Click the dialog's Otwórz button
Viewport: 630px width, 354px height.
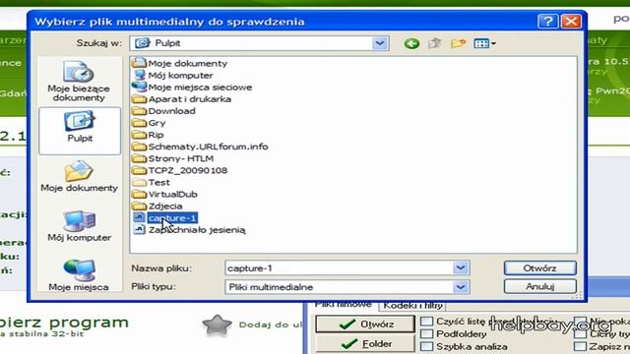click(x=540, y=267)
